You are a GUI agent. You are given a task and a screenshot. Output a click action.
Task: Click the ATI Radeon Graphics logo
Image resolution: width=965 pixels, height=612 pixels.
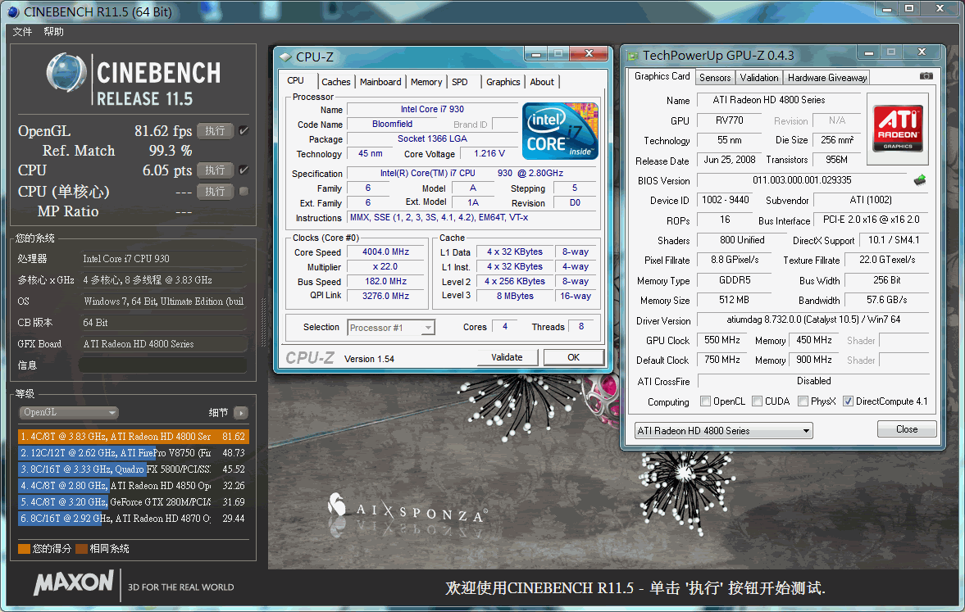898,129
